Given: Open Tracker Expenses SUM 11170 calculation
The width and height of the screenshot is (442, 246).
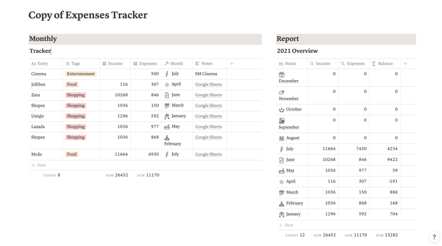Looking at the screenshot, I should pyautogui.click(x=148, y=175).
